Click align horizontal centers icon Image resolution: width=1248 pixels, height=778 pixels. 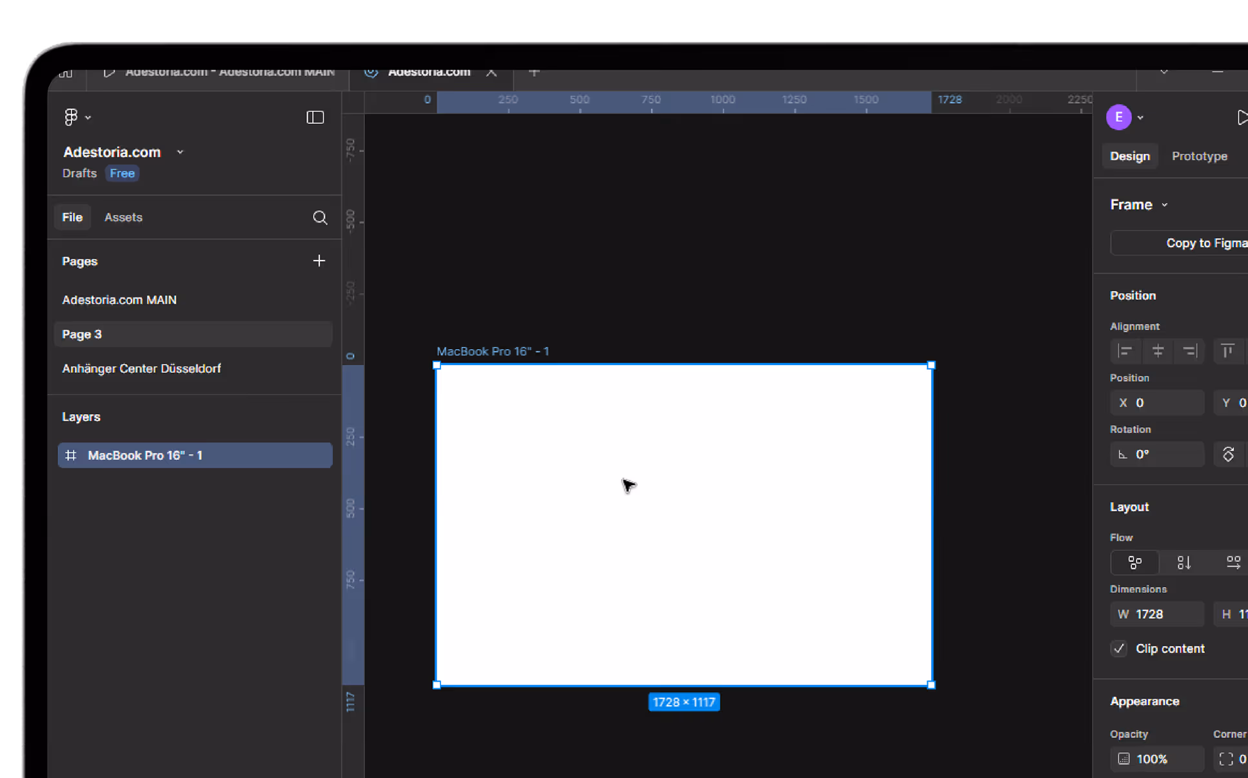click(1158, 351)
